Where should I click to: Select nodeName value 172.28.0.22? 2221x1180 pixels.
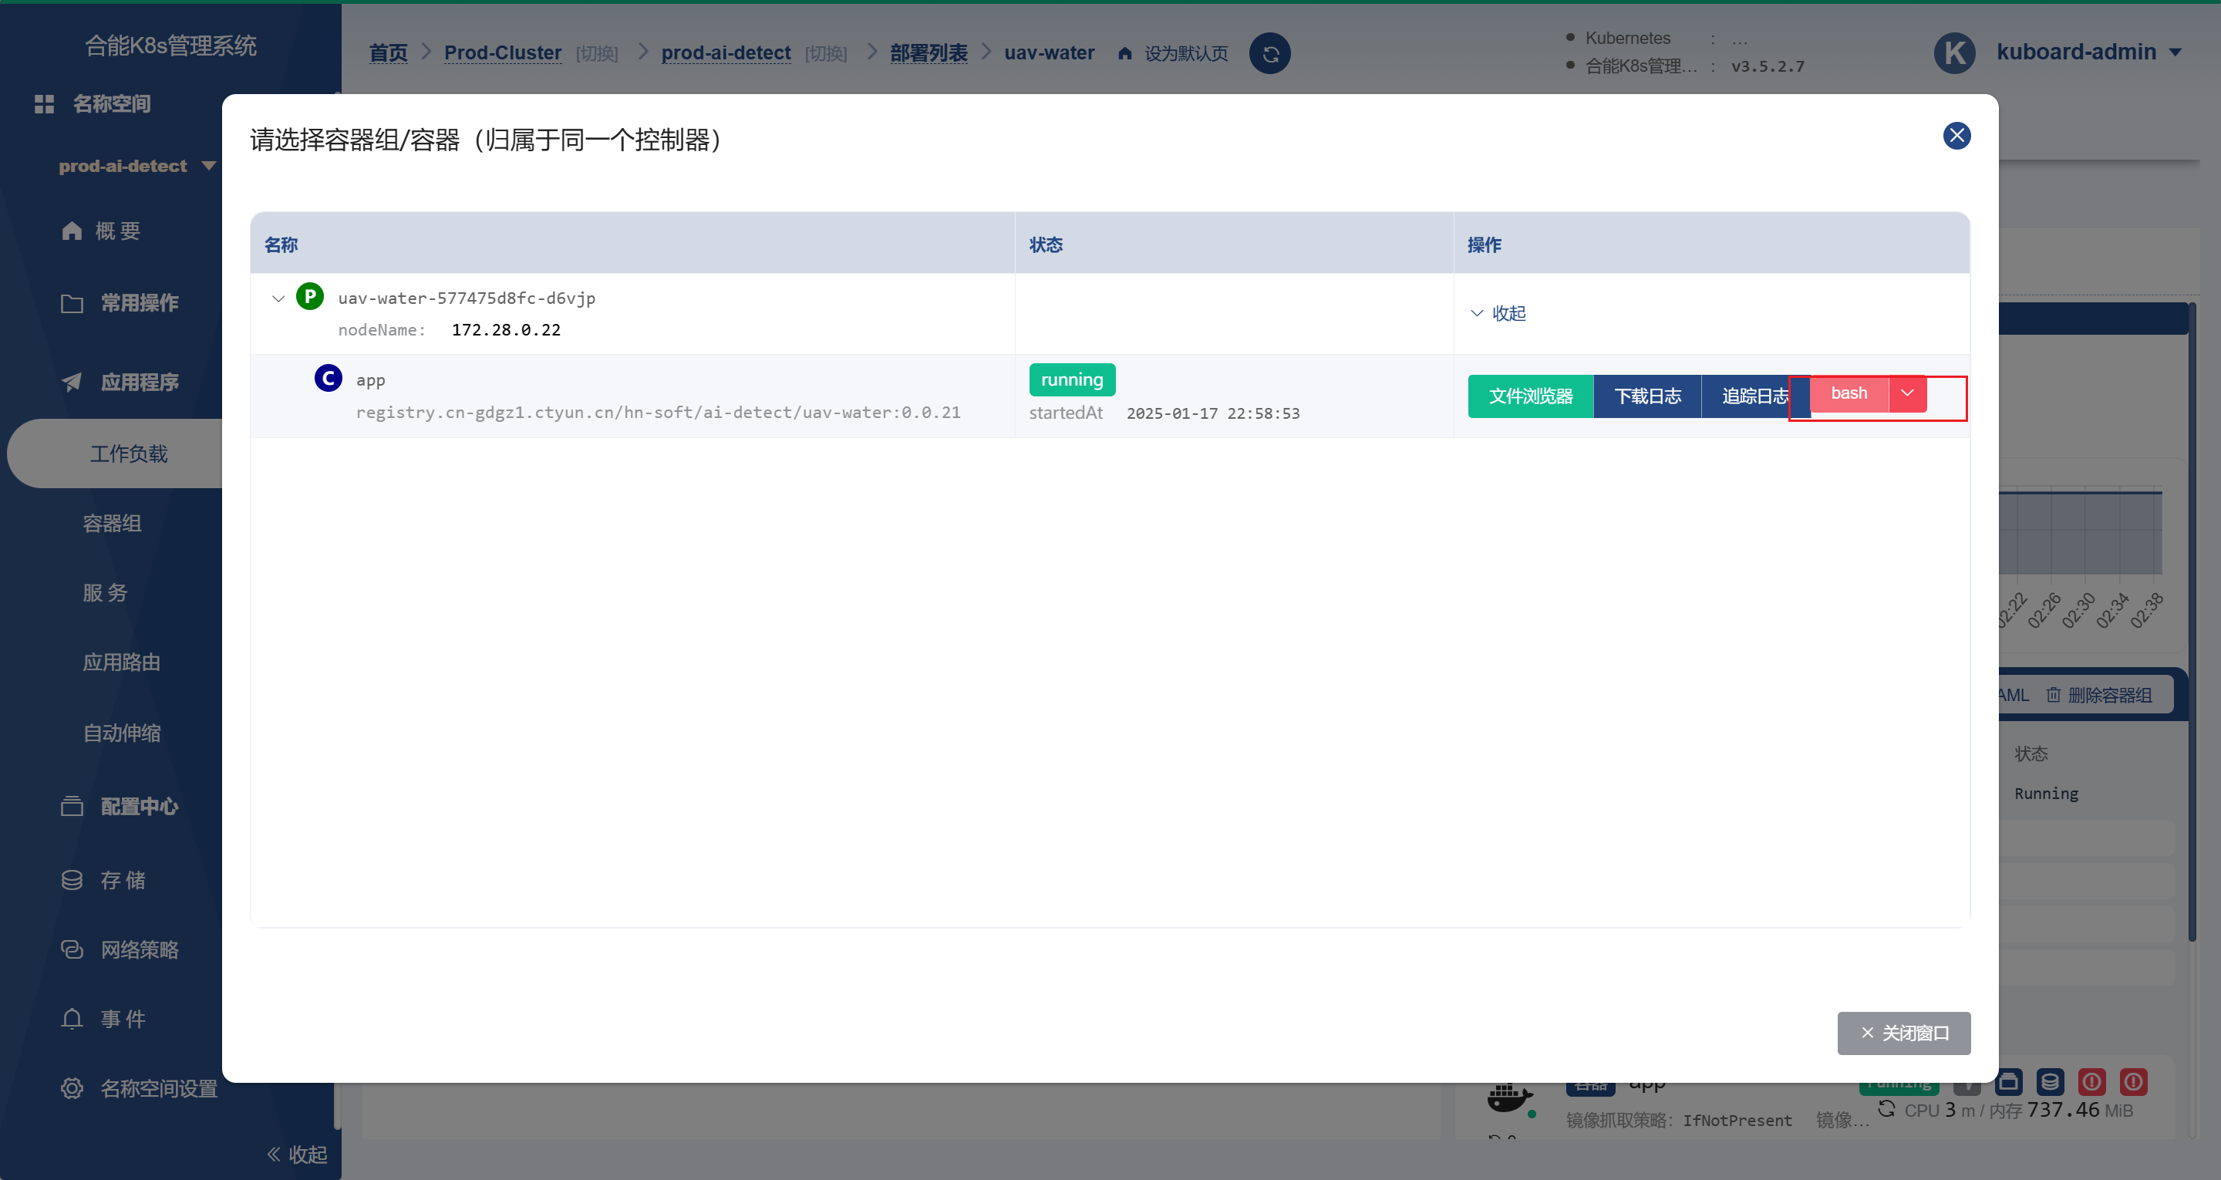[x=506, y=329]
